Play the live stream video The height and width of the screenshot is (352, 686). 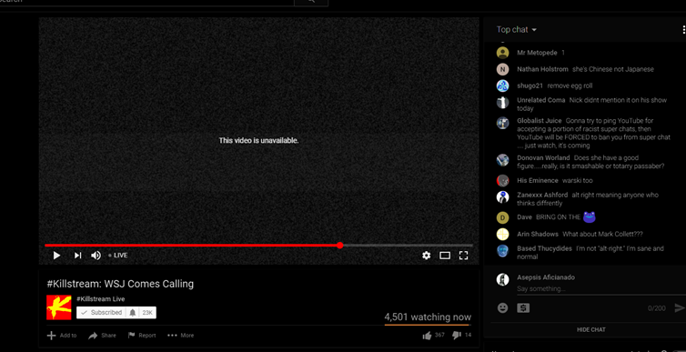[56, 256]
